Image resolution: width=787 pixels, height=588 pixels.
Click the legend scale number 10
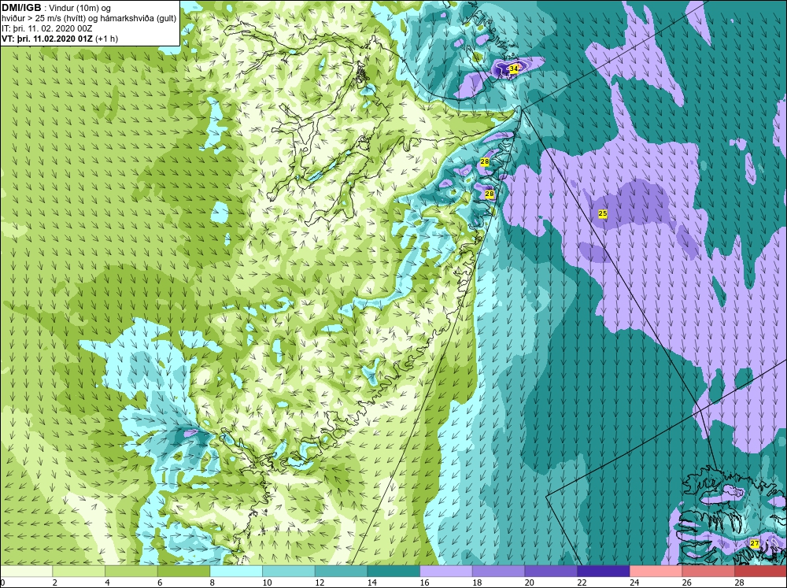click(267, 582)
